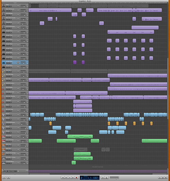Click the highlighted Gospel Choir track icon
Image resolution: width=170 pixels, height=181 pixels.
coord(4,62)
